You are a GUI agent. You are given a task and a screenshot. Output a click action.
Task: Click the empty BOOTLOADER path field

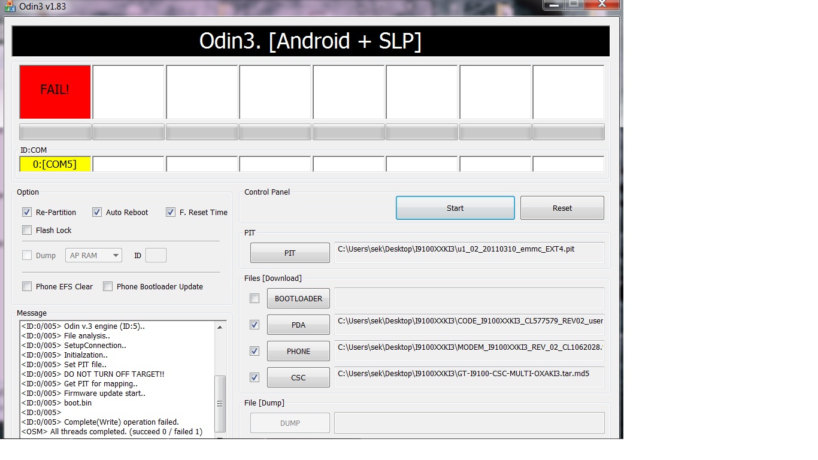coord(469,298)
